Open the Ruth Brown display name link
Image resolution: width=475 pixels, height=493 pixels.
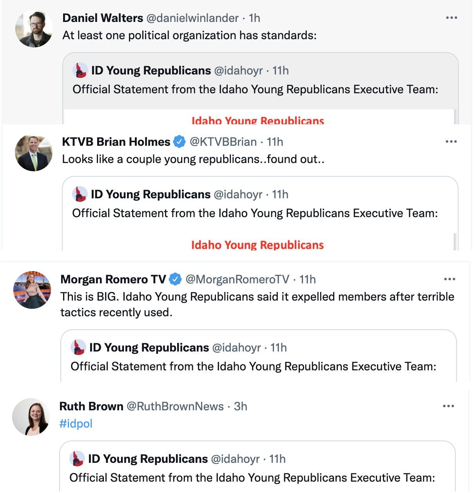(x=91, y=406)
